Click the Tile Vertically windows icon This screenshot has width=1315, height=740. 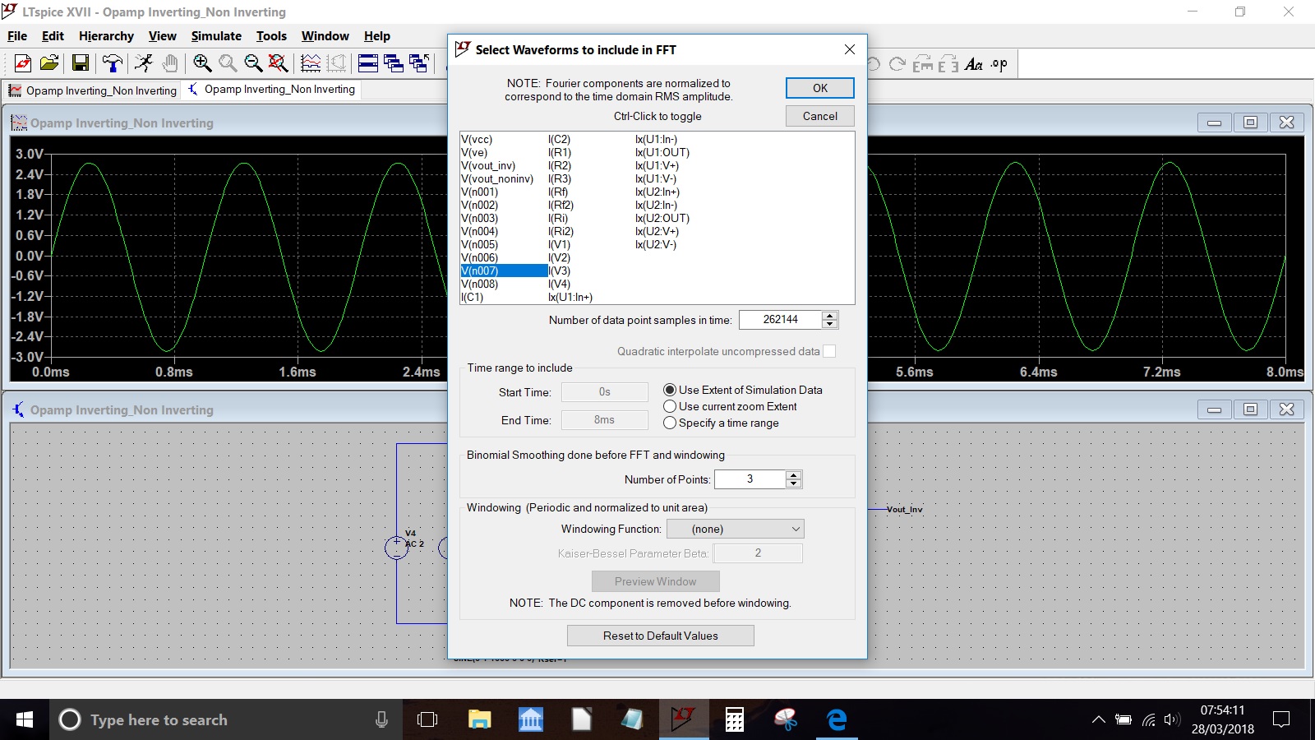394,63
